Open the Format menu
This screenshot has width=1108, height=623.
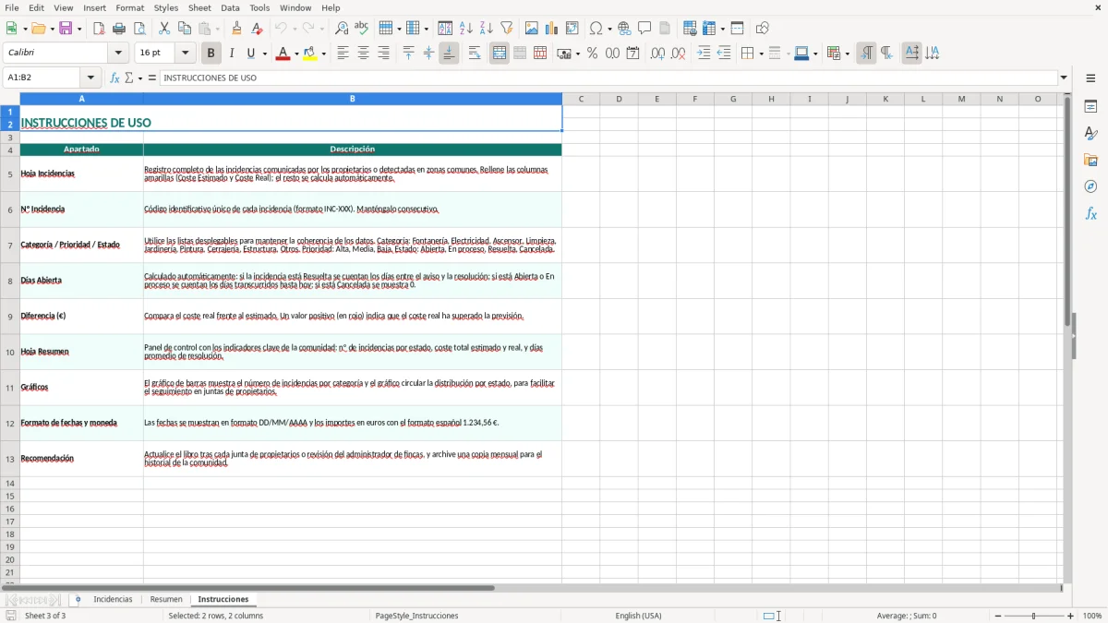click(x=130, y=7)
